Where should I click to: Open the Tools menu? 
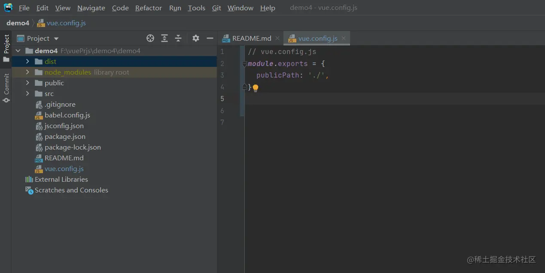pyautogui.click(x=196, y=8)
